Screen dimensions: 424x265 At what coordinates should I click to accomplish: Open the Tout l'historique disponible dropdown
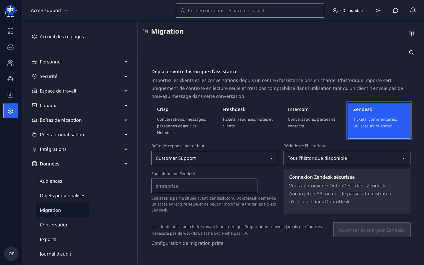pos(347,158)
